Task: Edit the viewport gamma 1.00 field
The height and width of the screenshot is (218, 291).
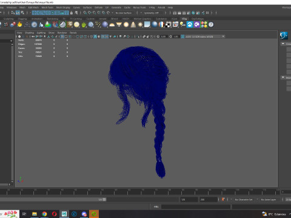Action: [176, 36]
